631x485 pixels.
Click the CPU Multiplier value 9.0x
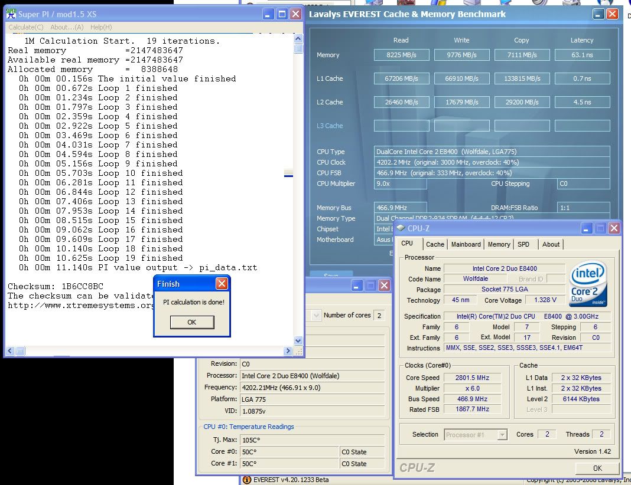click(x=401, y=183)
